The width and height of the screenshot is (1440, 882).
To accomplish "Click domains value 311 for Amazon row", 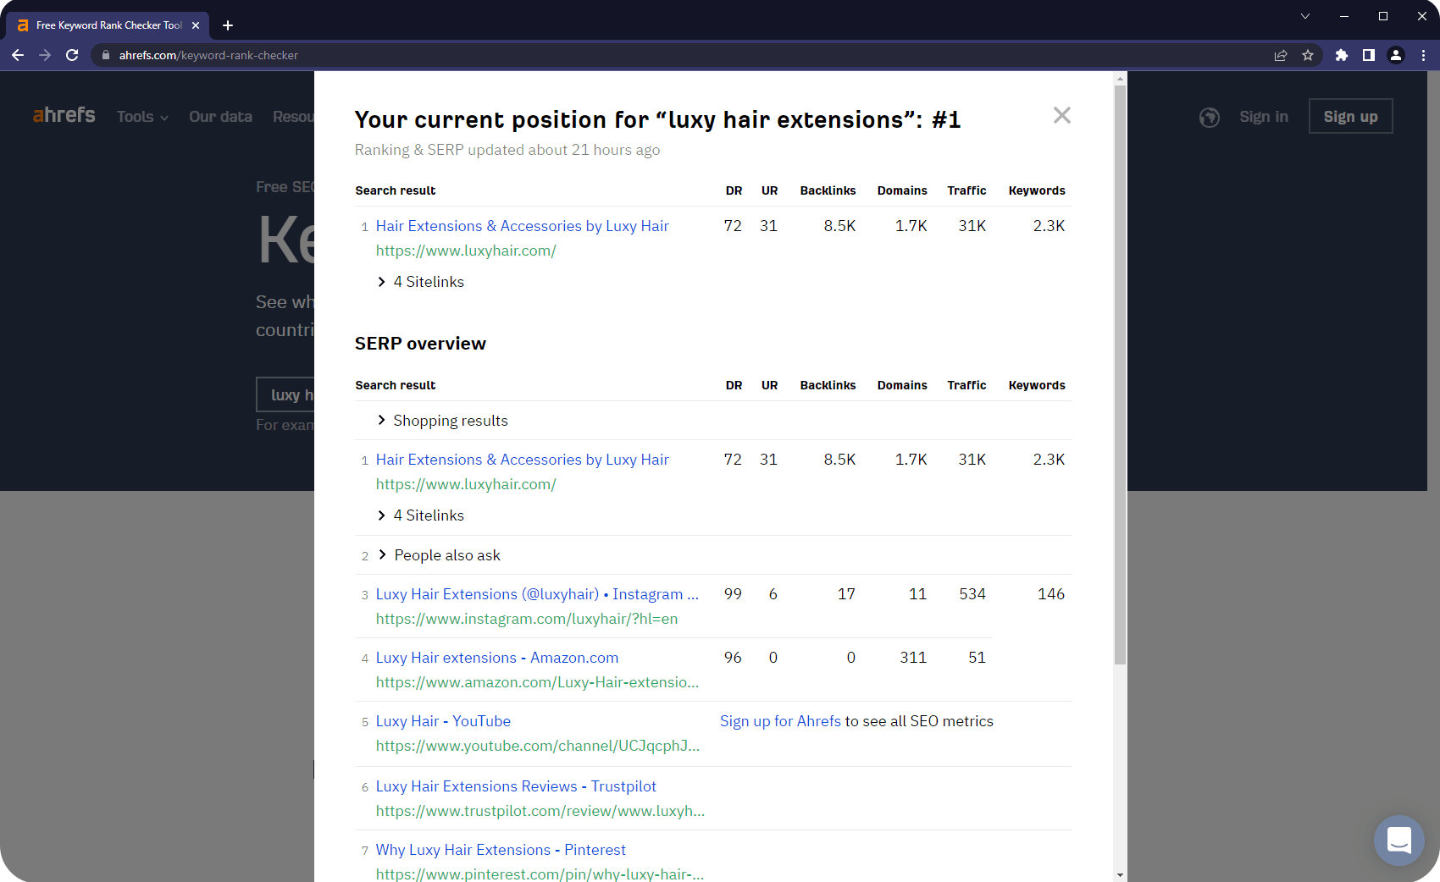I will [913, 658].
